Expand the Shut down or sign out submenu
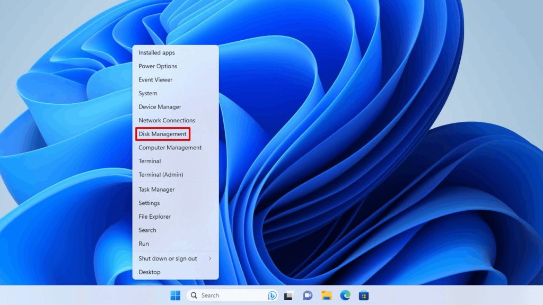This screenshot has width=543, height=305. point(169,258)
